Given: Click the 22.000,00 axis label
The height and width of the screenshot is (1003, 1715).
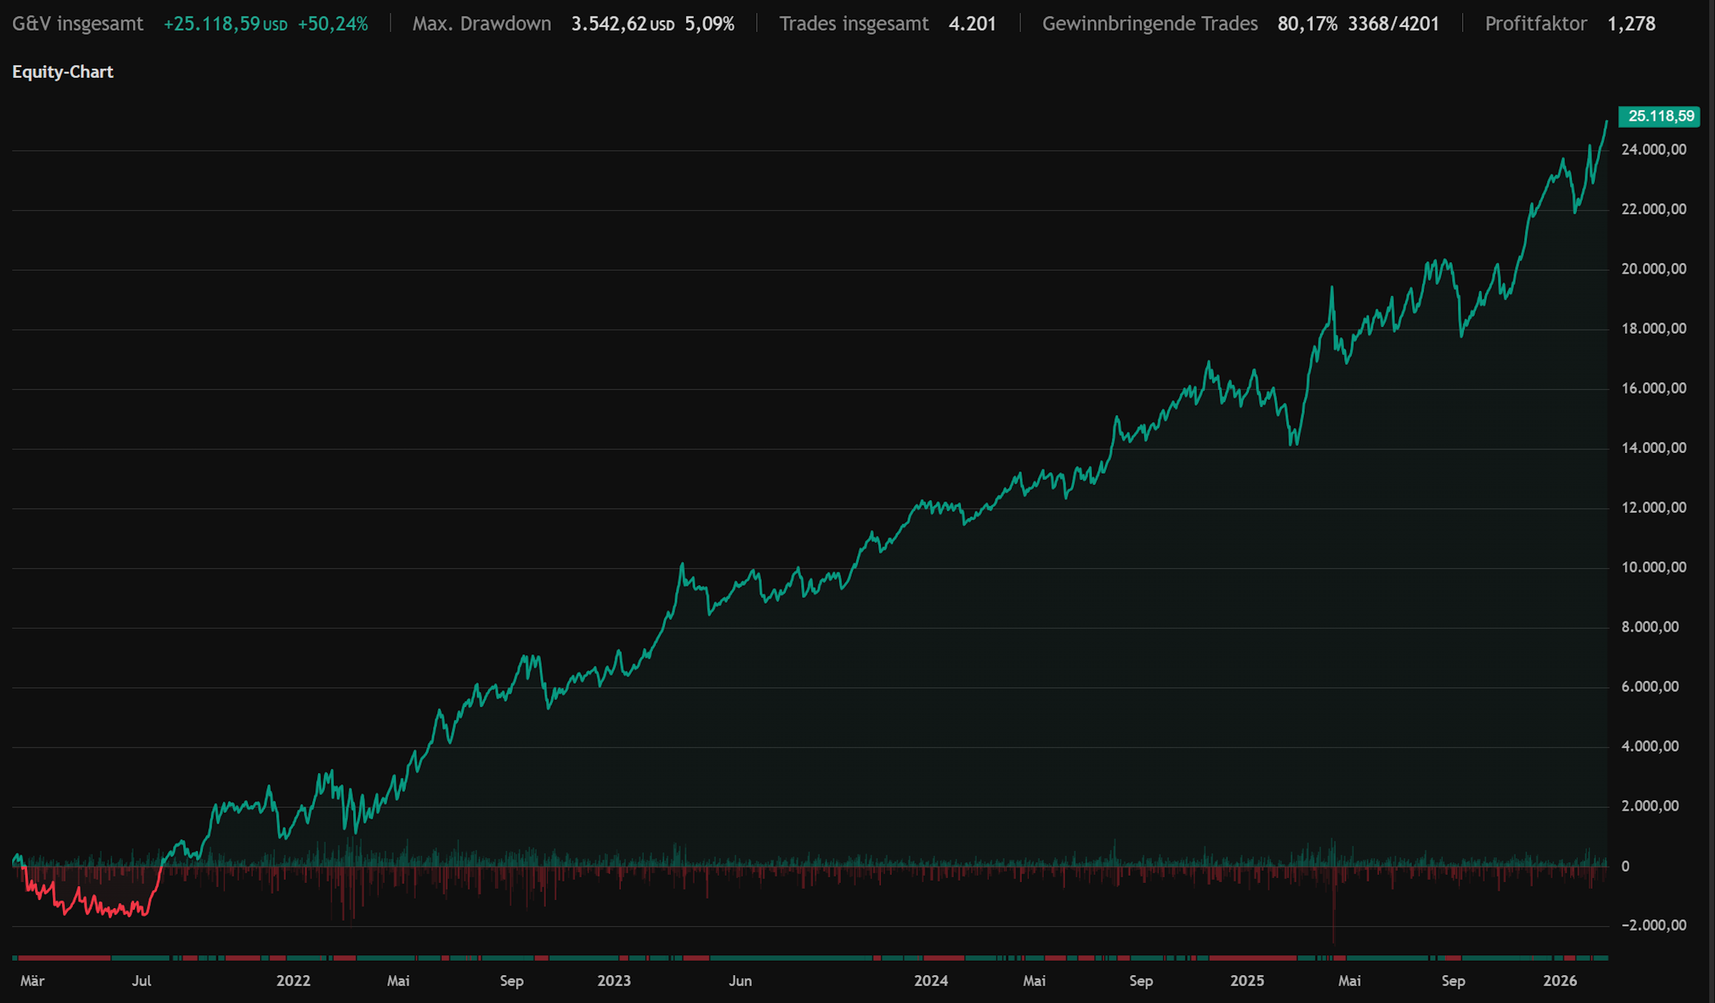Looking at the screenshot, I should (x=1654, y=209).
